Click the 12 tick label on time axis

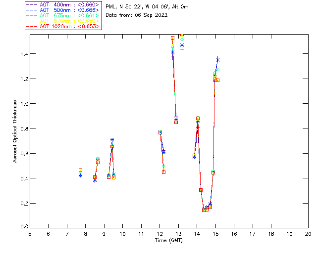[x=159, y=234]
